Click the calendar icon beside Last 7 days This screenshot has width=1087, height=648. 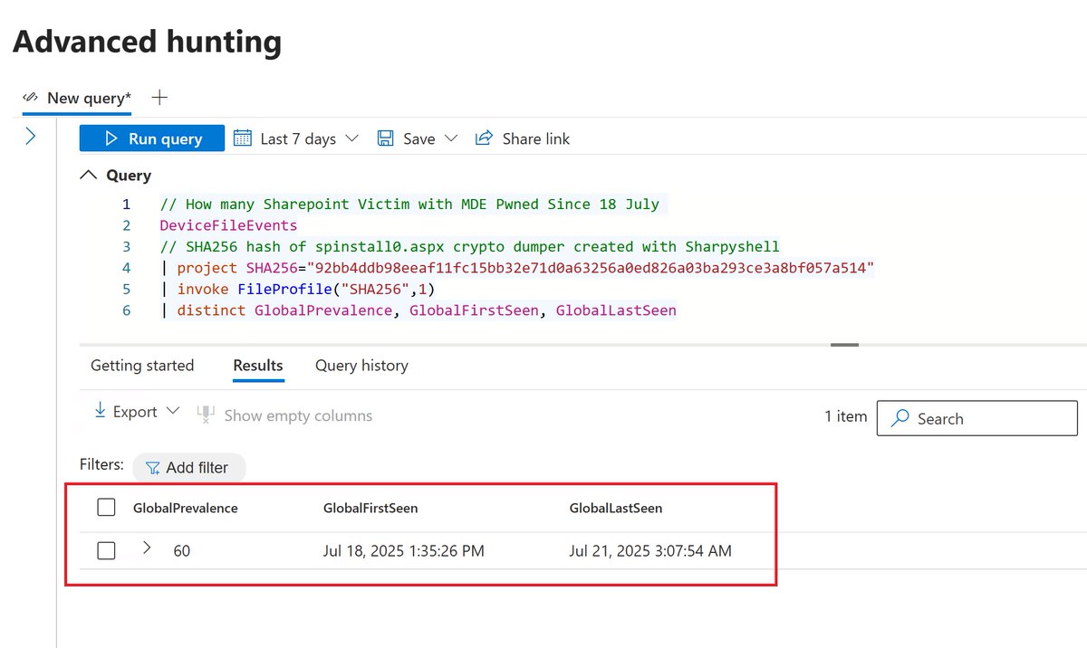pyautogui.click(x=242, y=138)
